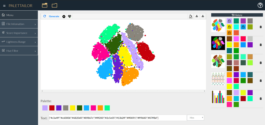Open the Hue Filter menu item
The height and width of the screenshot is (125, 265).
pyautogui.click(x=19, y=51)
